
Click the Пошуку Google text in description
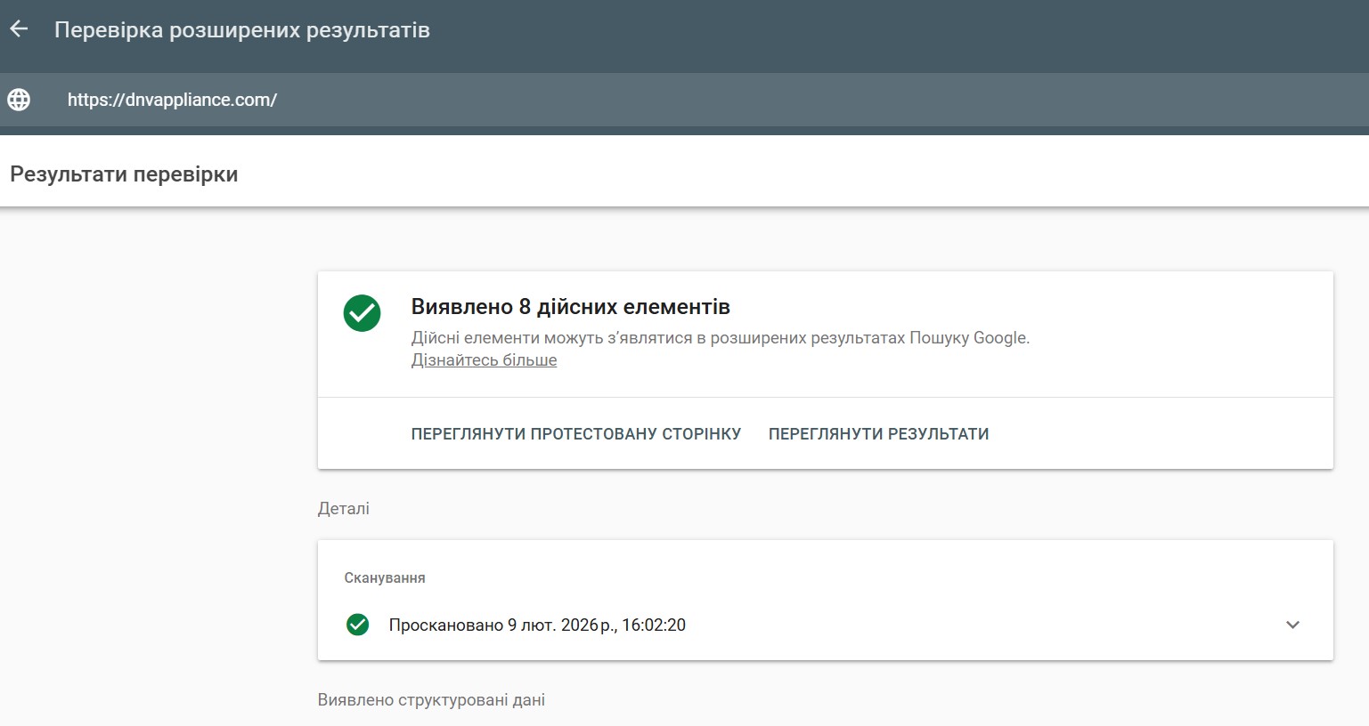point(969,338)
